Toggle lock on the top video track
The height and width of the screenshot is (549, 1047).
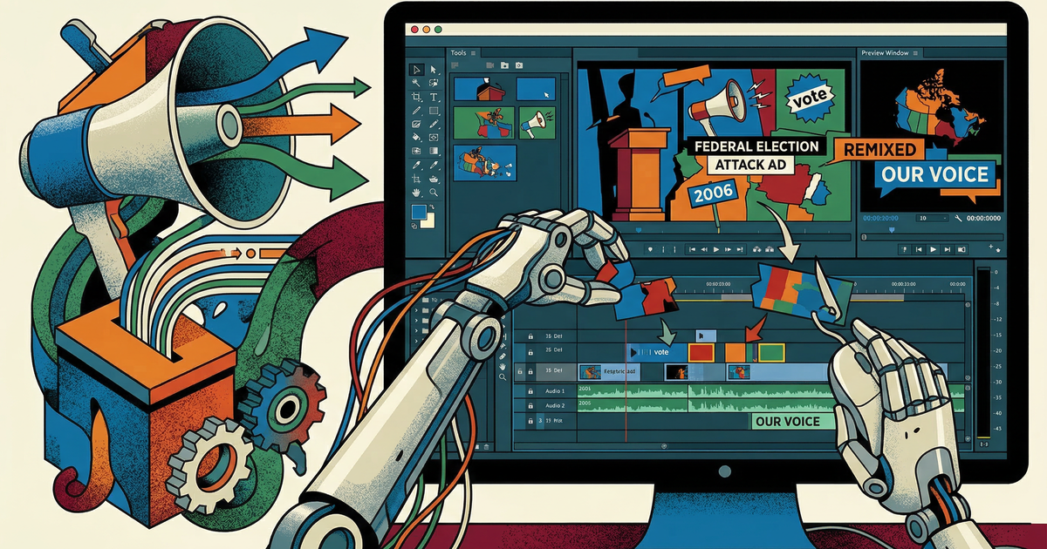pyautogui.click(x=530, y=335)
